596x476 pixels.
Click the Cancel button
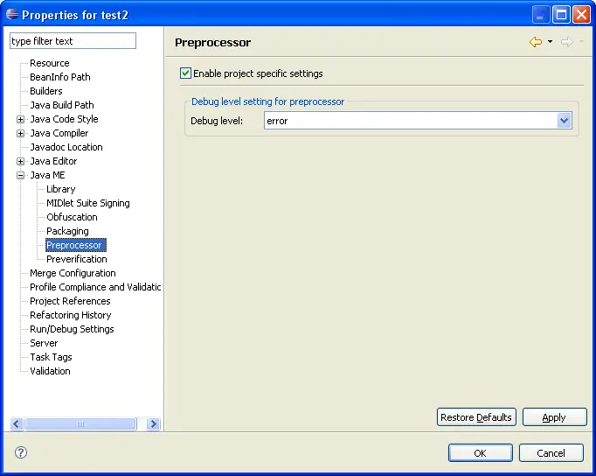pos(551,453)
